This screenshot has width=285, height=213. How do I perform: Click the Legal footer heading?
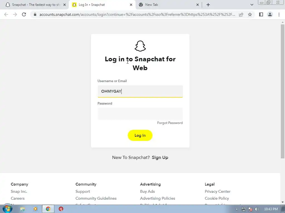[x=210, y=184]
